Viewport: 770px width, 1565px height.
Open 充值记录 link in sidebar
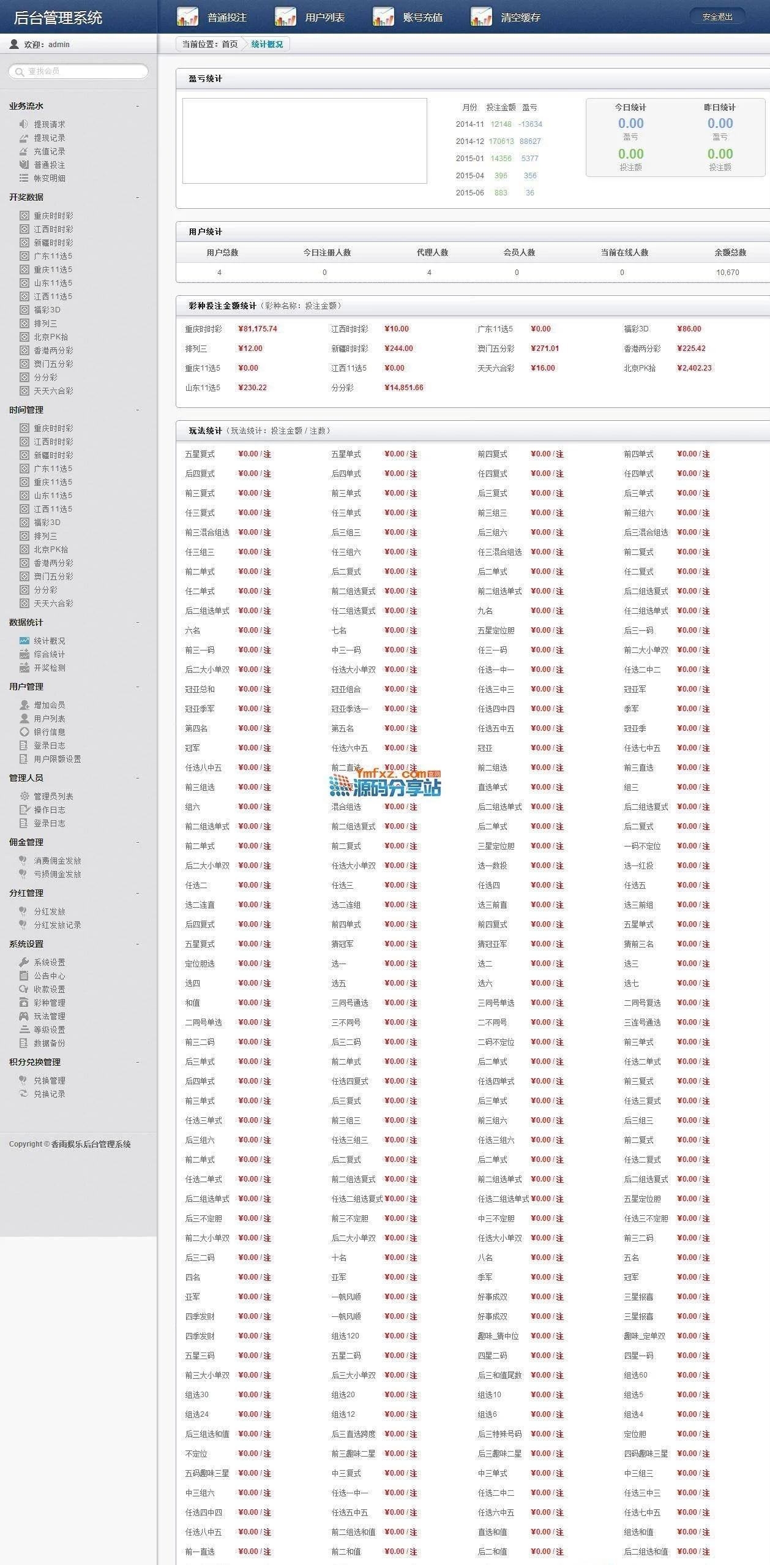(50, 151)
